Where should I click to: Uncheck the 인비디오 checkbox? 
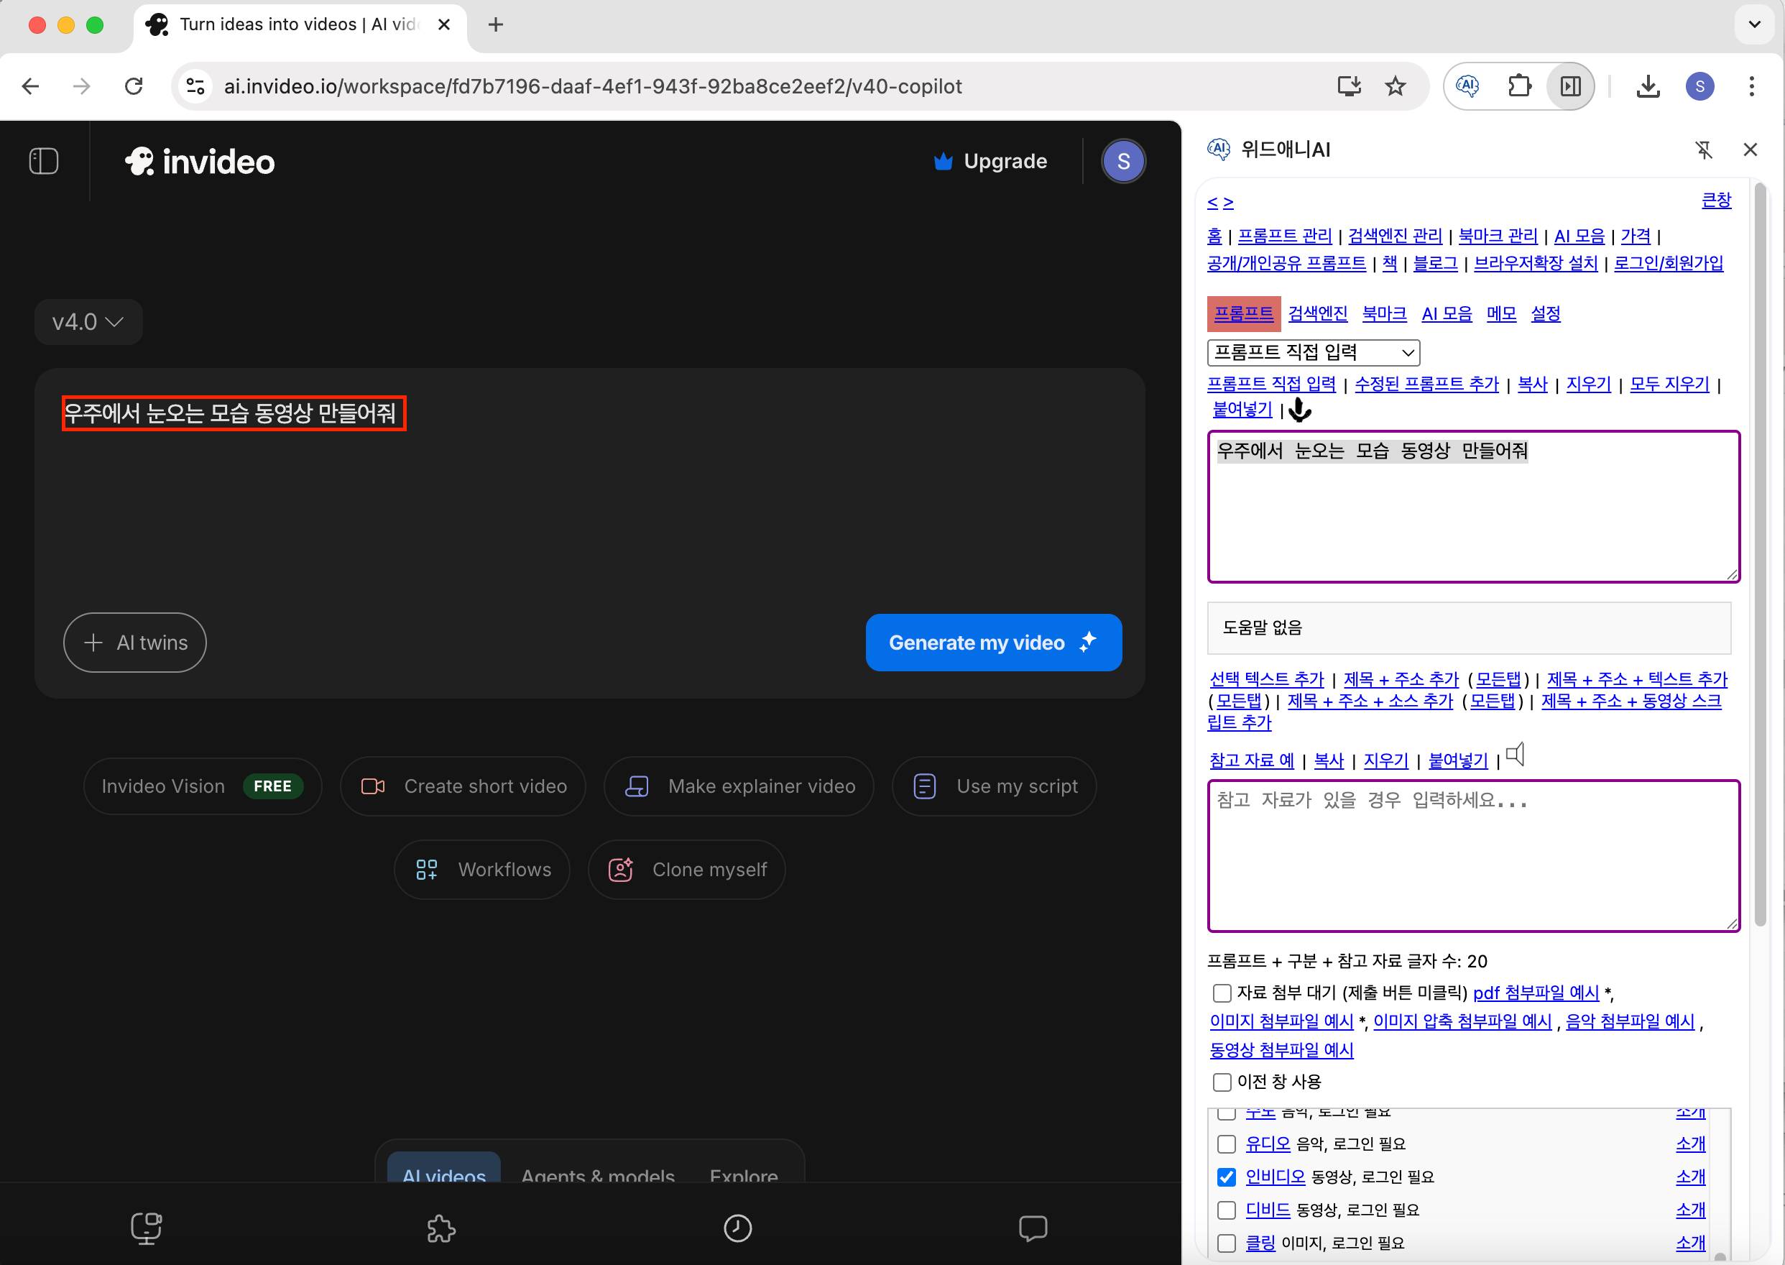[x=1226, y=1177]
